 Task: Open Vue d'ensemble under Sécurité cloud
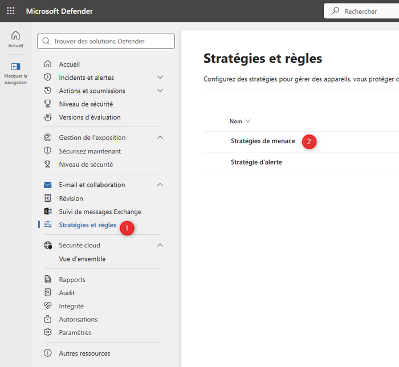tap(82, 259)
